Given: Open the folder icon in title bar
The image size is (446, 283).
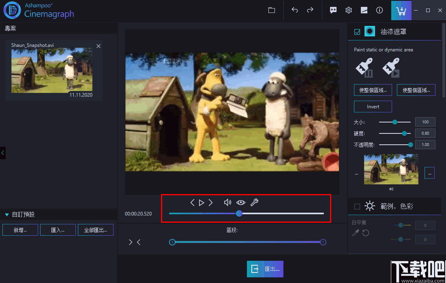Looking at the screenshot, I should 272,10.
